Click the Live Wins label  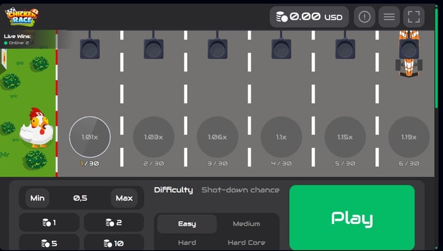pyautogui.click(x=18, y=36)
